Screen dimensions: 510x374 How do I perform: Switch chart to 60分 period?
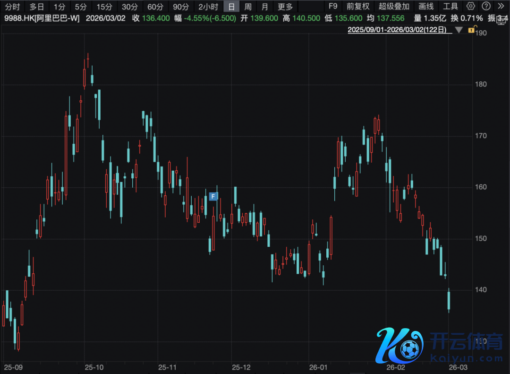(x=155, y=7)
